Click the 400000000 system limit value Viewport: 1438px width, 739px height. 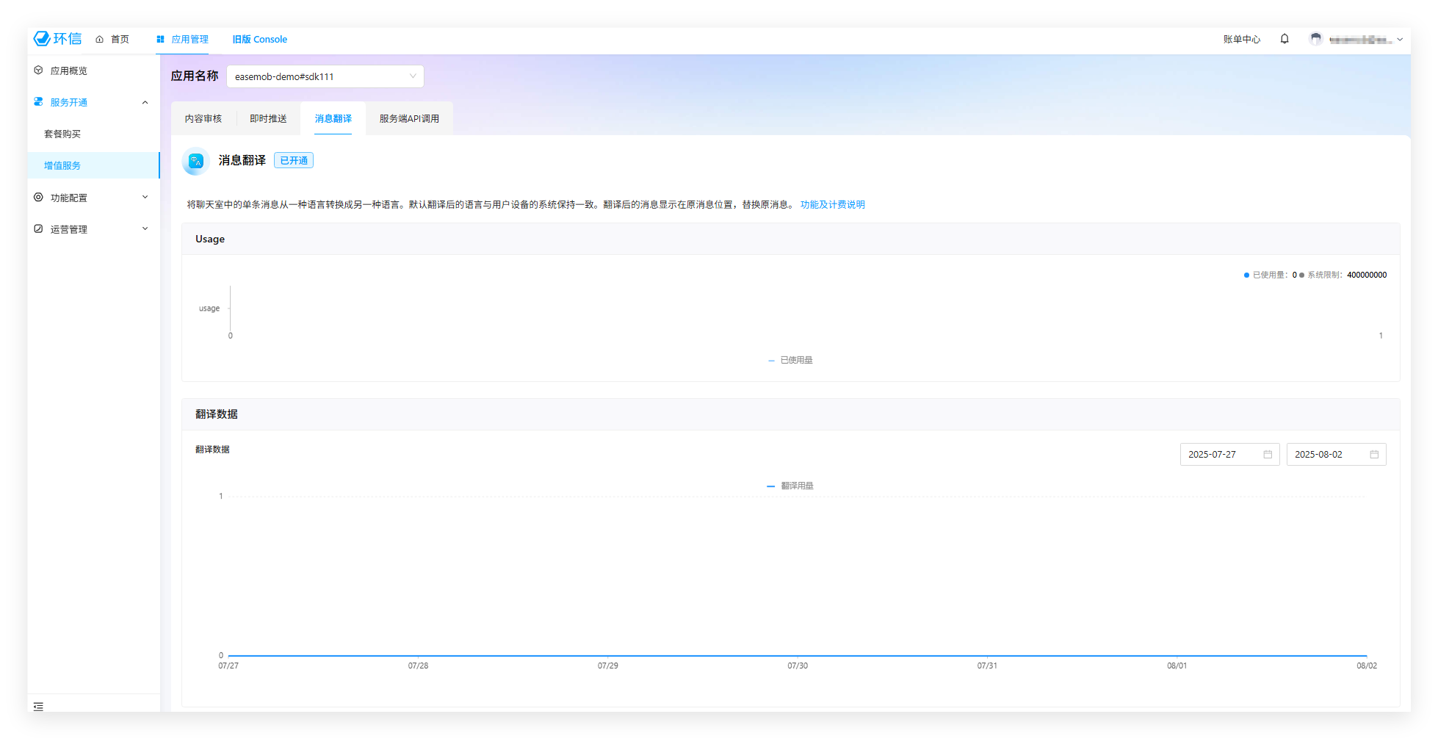(x=1367, y=275)
